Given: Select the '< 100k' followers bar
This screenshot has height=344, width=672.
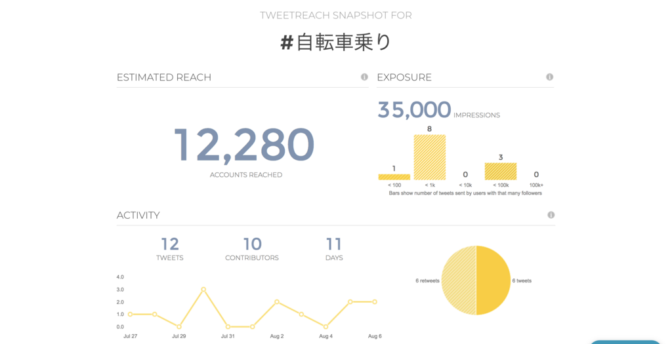Looking at the screenshot, I should pyautogui.click(x=501, y=171).
